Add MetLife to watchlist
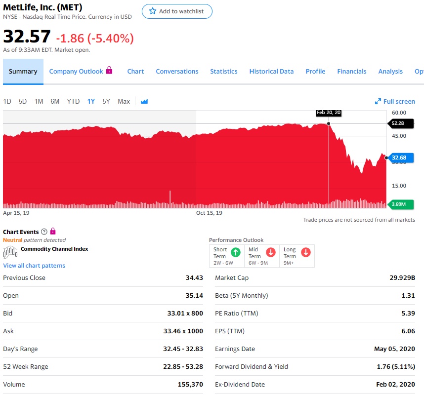424x395 pixels. click(x=177, y=11)
